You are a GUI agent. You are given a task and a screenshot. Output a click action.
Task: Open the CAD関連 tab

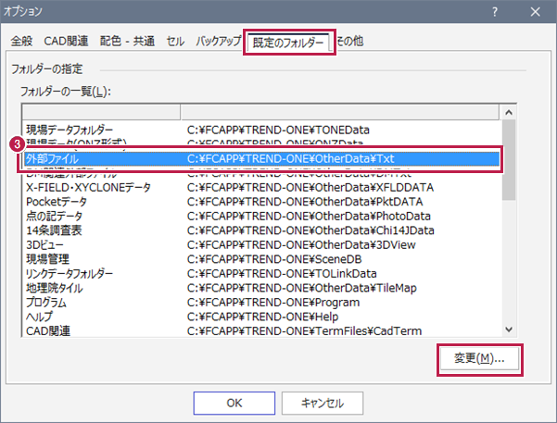click(x=68, y=43)
